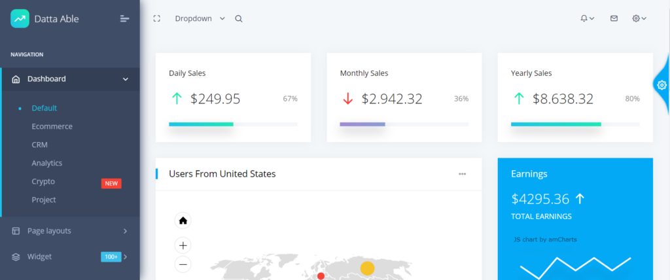Zoom in the map with plus button
Image resolution: width=670 pixels, height=280 pixels.
coord(183,245)
